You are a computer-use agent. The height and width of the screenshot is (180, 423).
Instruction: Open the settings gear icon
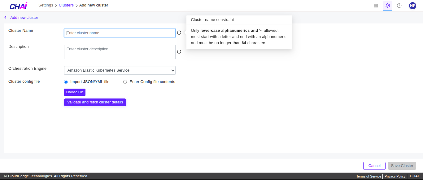click(x=387, y=6)
